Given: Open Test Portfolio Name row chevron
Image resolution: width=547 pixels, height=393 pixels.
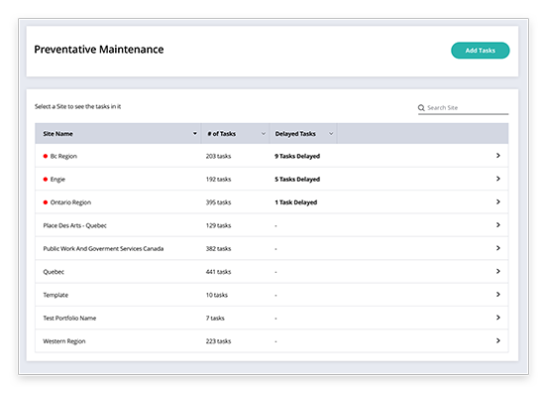Looking at the screenshot, I should pos(498,318).
